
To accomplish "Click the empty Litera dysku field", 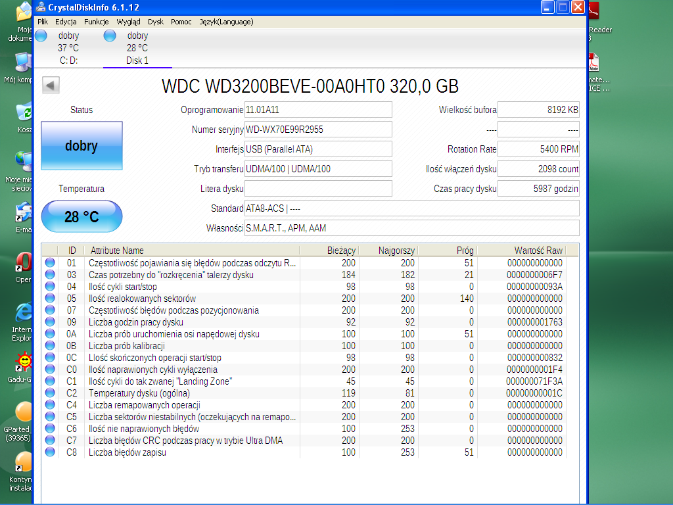I will click(x=318, y=189).
